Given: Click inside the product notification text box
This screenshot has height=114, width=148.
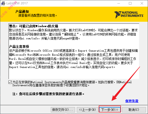Looking at the screenshot, I should coord(74,51).
